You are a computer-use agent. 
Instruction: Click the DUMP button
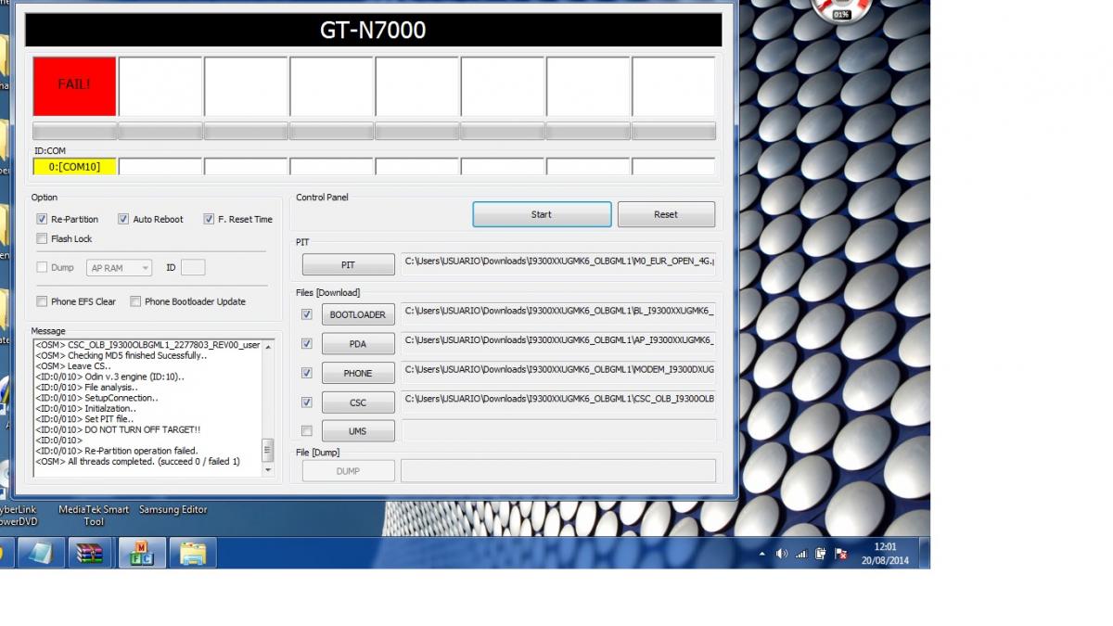tap(348, 471)
